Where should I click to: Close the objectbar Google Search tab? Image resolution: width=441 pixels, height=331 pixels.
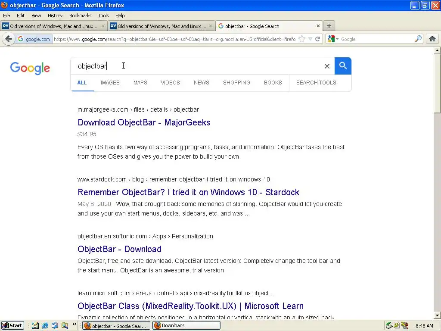tap(318, 26)
